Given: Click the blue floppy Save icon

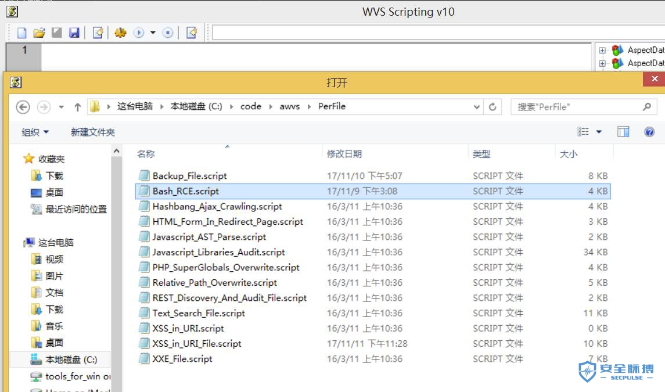Looking at the screenshot, I should [x=74, y=33].
